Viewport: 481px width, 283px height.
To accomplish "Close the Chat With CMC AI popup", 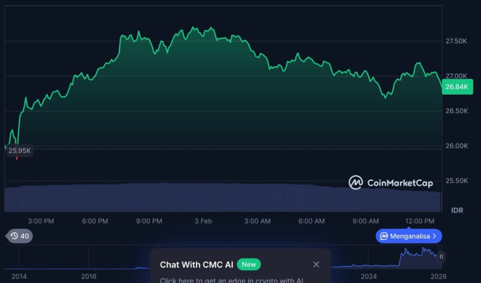I will tap(316, 265).
